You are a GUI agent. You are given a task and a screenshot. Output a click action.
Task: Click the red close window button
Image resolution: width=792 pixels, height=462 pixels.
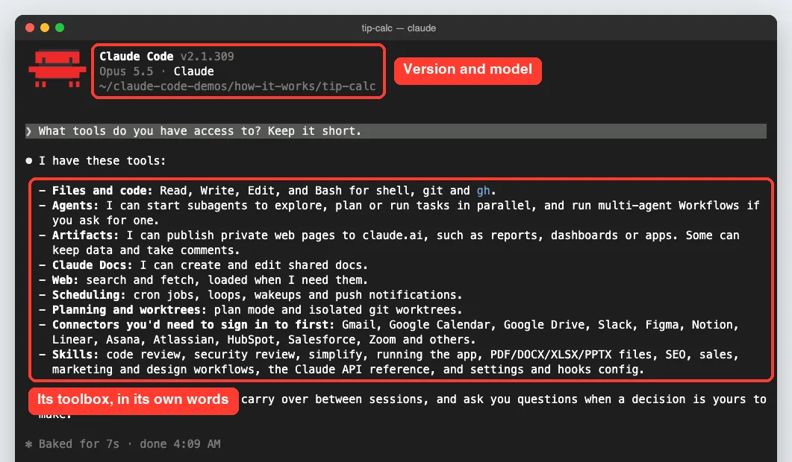[30, 28]
